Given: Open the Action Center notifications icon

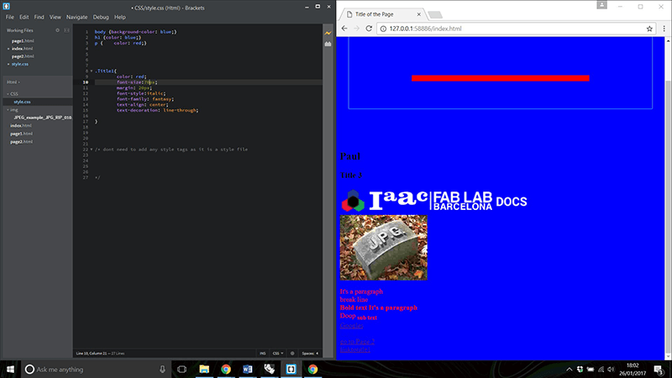Looking at the screenshot, I should coord(659,370).
